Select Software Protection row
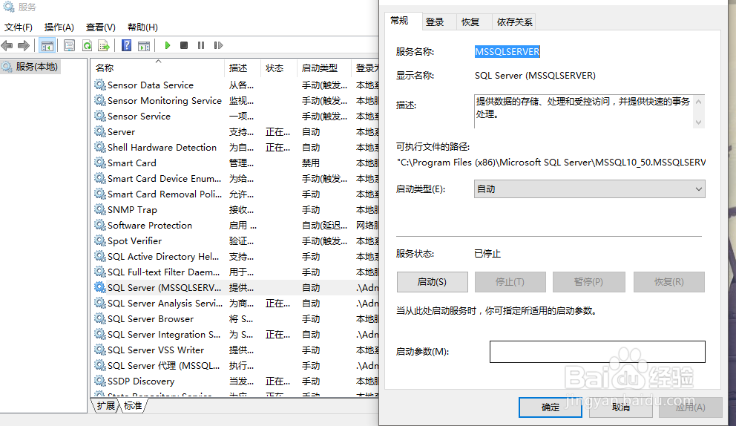Screen dimensions: 736x426 tap(236, 225)
